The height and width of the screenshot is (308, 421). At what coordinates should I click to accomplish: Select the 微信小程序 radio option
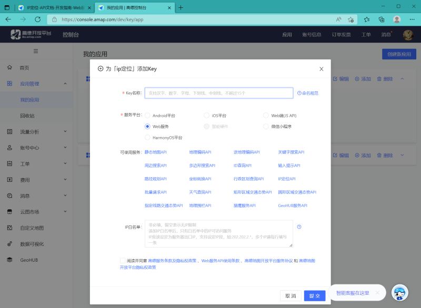tap(266, 126)
